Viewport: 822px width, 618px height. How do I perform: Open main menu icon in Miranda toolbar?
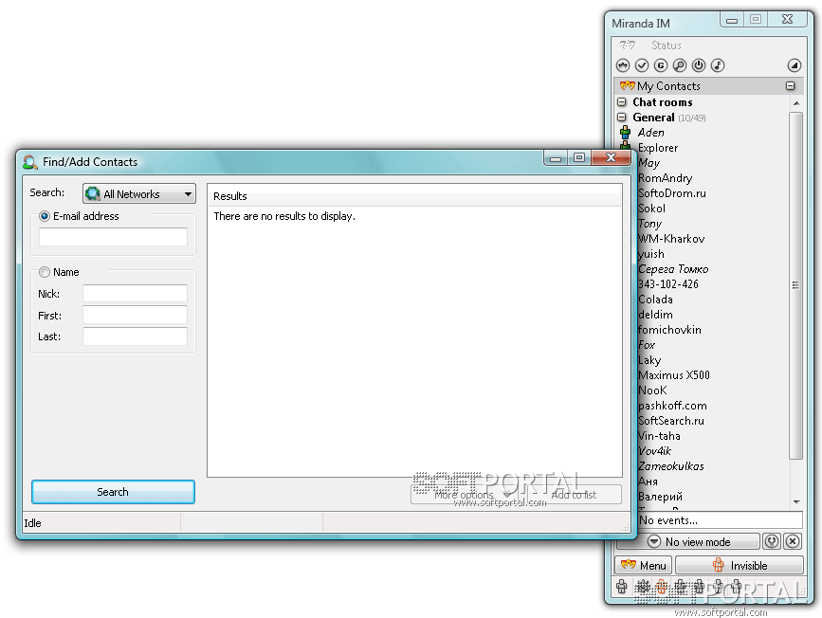[x=623, y=65]
